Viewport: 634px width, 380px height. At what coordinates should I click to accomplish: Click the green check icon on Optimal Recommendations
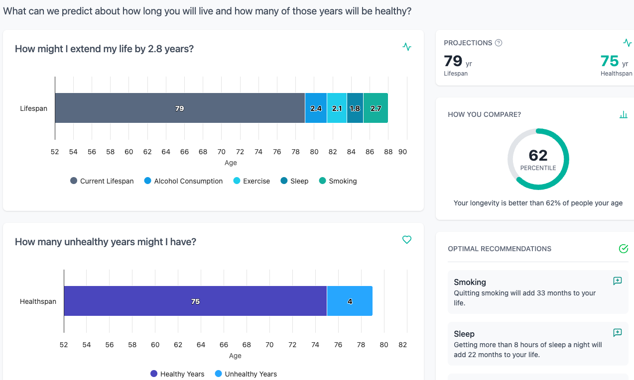click(623, 249)
